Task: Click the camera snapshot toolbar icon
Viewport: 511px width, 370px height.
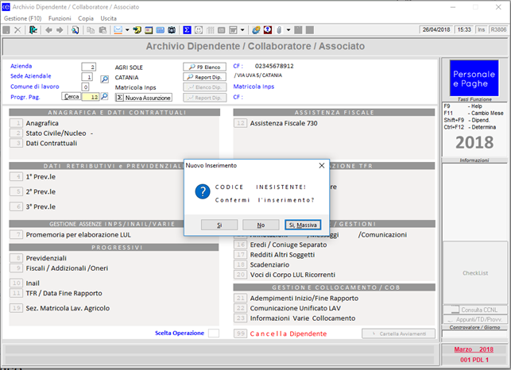Action: [x=172, y=30]
